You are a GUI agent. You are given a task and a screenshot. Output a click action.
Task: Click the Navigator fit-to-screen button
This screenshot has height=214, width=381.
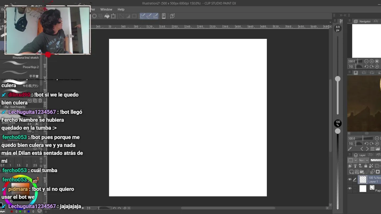(377, 61)
